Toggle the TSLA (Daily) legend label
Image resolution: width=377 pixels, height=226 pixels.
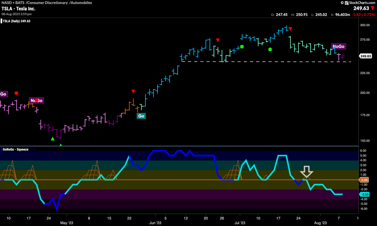15,21
